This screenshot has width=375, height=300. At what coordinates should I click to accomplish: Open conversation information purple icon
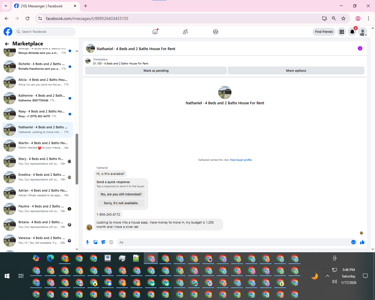(360, 48)
